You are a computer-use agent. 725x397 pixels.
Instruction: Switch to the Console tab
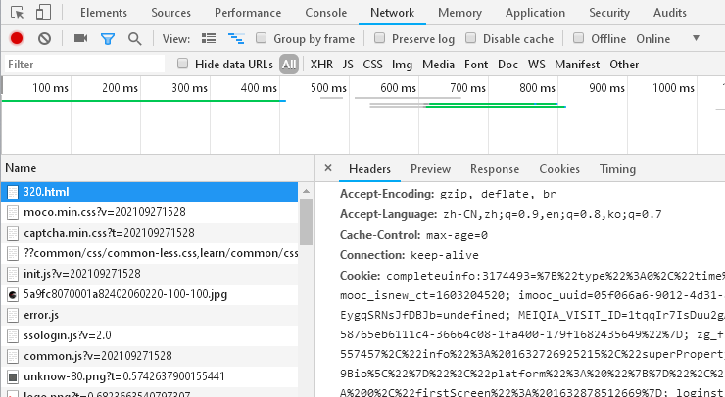click(x=326, y=13)
